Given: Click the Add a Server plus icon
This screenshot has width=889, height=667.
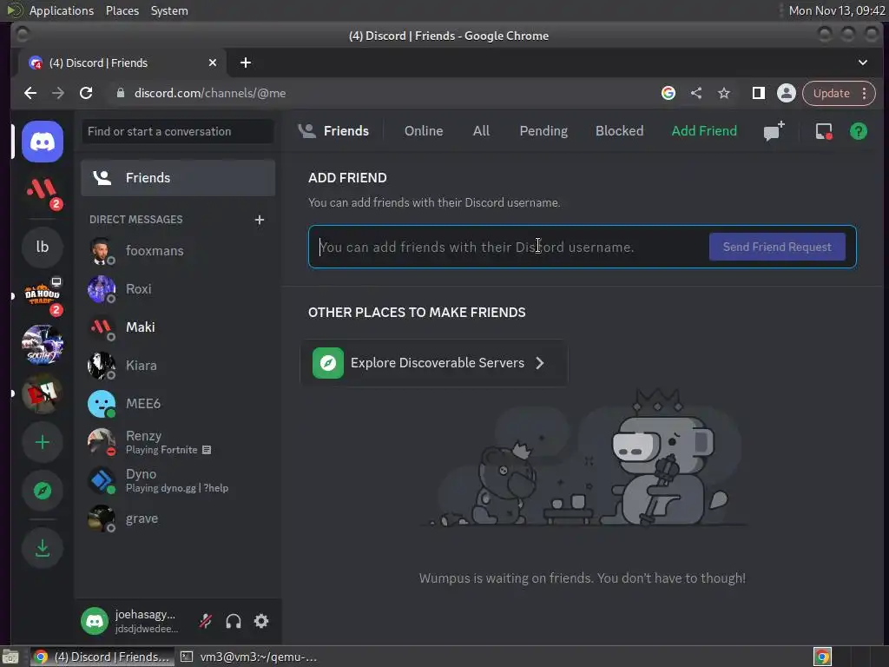Looking at the screenshot, I should tap(43, 442).
